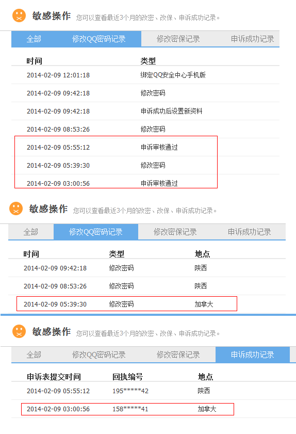Open the 修改密保记录 tab in the bottom panel
This screenshot has height=434, width=296.
click(x=178, y=355)
